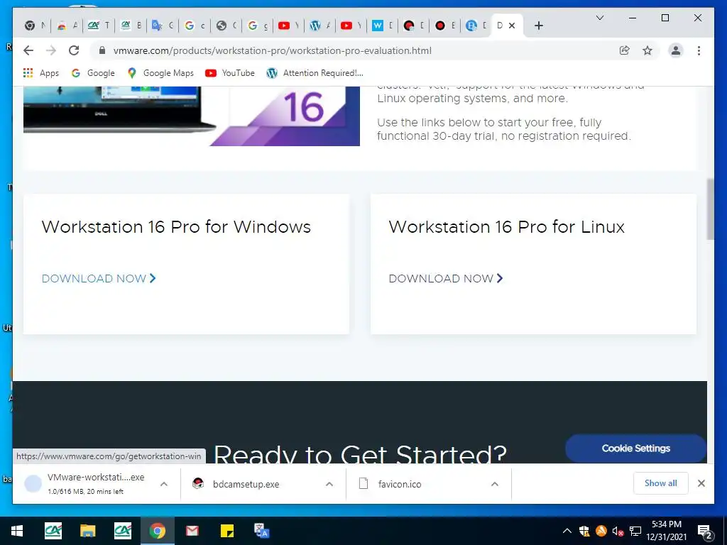727x545 pixels.
Task: Expand options for VMware-workstation download
Action: (x=164, y=484)
